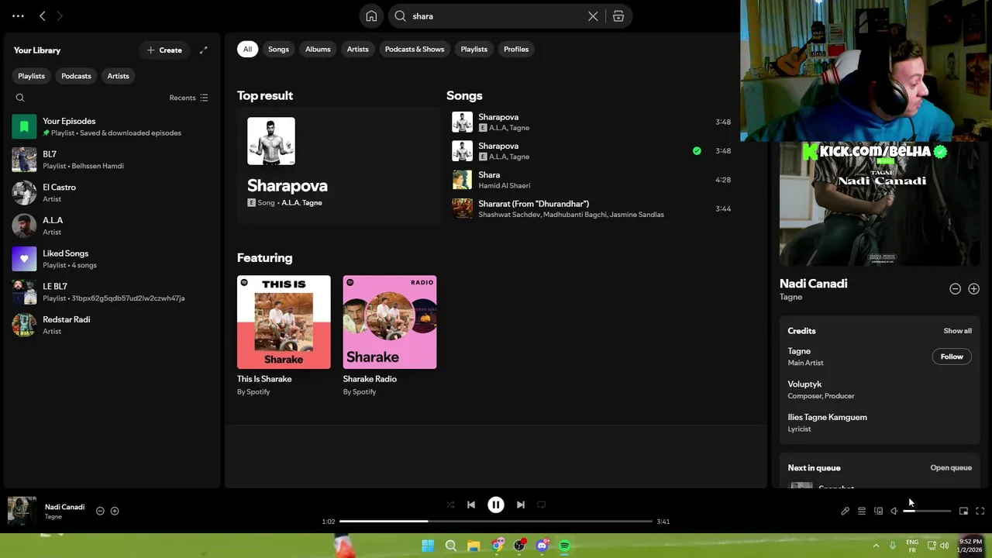Open connect to a device icon
The width and height of the screenshot is (992, 558).
tap(878, 511)
